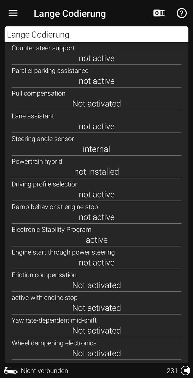Open the hamburger navigation menu
The image size is (193, 378).
pos(13,13)
